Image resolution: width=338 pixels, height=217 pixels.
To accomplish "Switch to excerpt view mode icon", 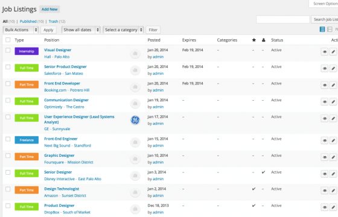I will click(x=330, y=30).
